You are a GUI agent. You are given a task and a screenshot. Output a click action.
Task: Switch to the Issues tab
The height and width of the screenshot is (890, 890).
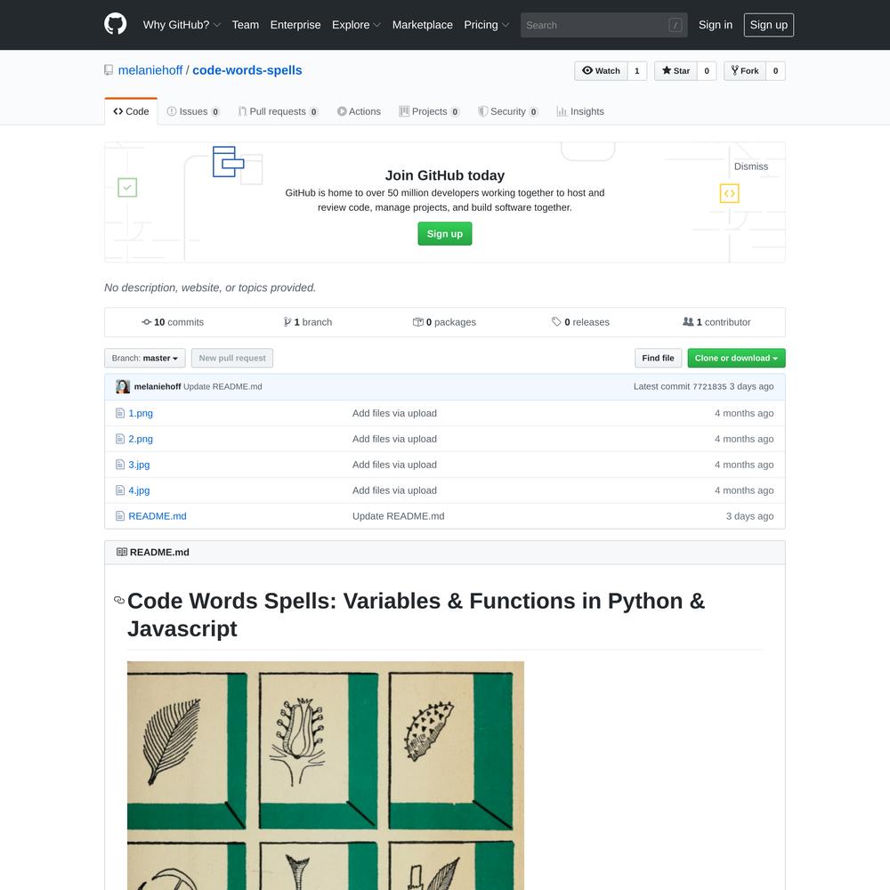193,111
